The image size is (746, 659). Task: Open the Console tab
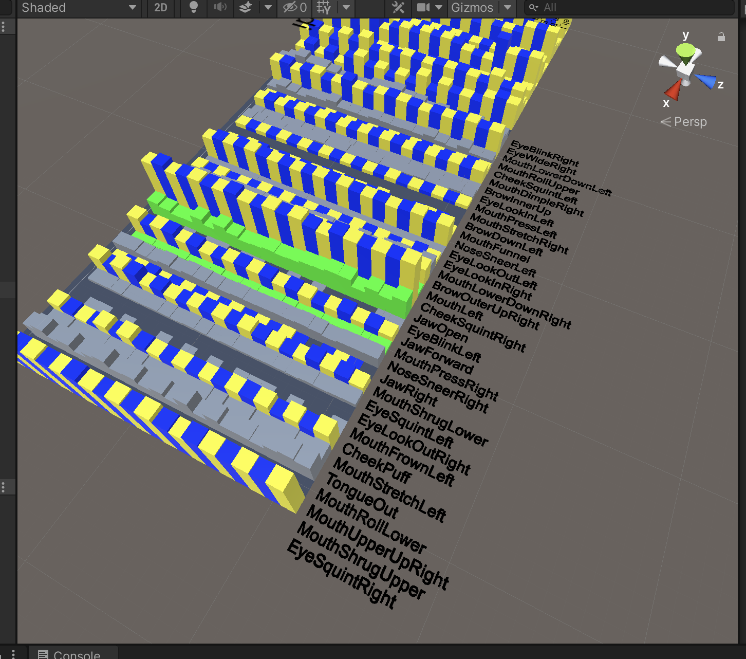tap(72, 654)
